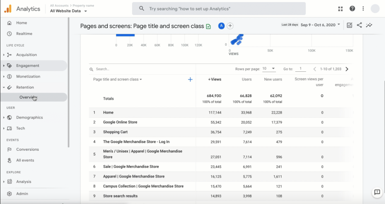Click the Retention magnet icon
Image resolution: width=385 pixels, height=204 pixels.
9,87
